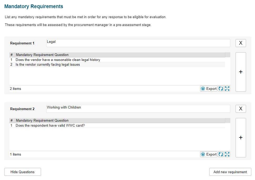Select the valid WWC card question row
Viewport: 255px width, 180px height.
(x=117, y=126)
